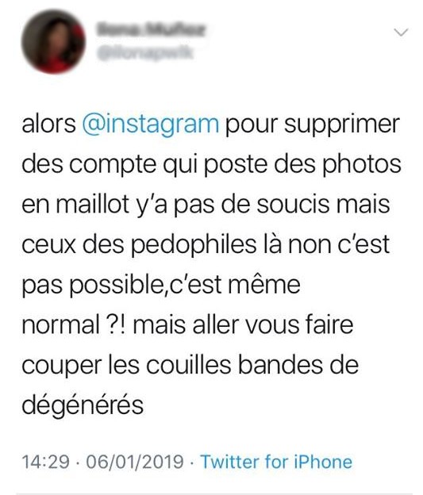Click the word "possible" in the tweet

pos(117,286)
